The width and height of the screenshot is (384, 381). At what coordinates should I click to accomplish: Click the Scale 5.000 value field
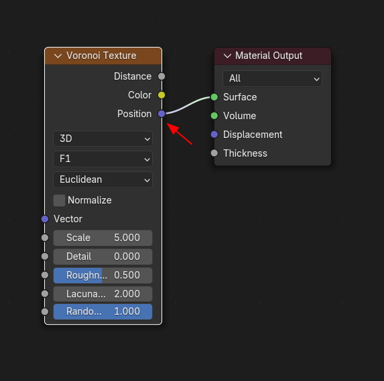coord(103,238)
